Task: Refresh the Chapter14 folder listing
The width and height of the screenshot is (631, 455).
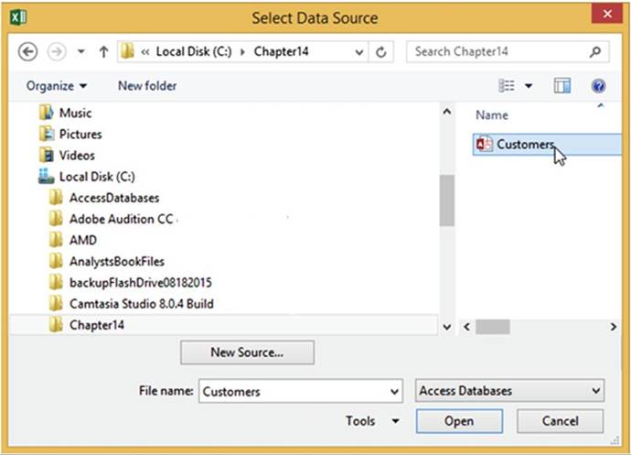Action: coord(381,52)
